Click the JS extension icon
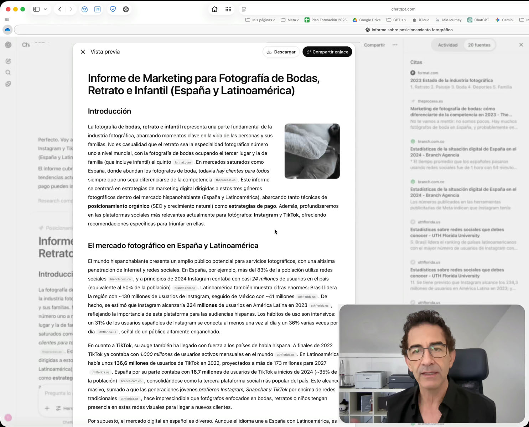 tap(98, 9)
